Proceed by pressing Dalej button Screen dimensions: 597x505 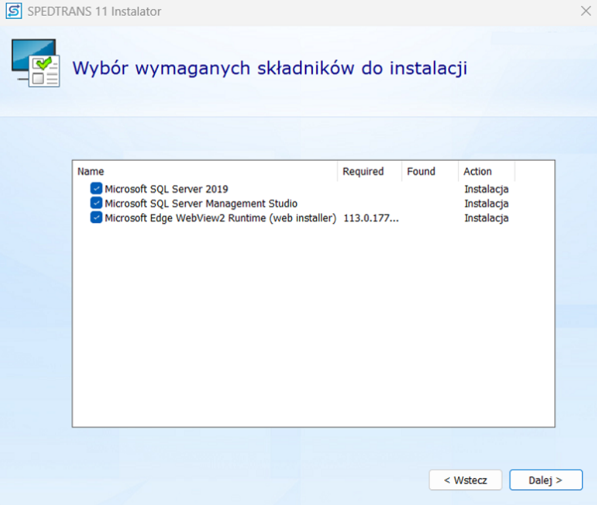(545, 480)
